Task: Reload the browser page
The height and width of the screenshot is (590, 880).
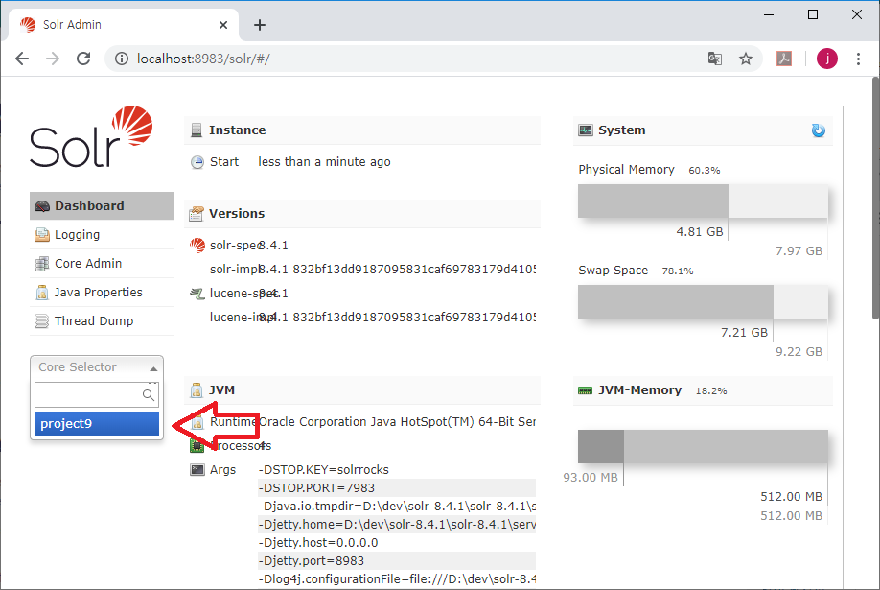Action: tap(83, 59)
